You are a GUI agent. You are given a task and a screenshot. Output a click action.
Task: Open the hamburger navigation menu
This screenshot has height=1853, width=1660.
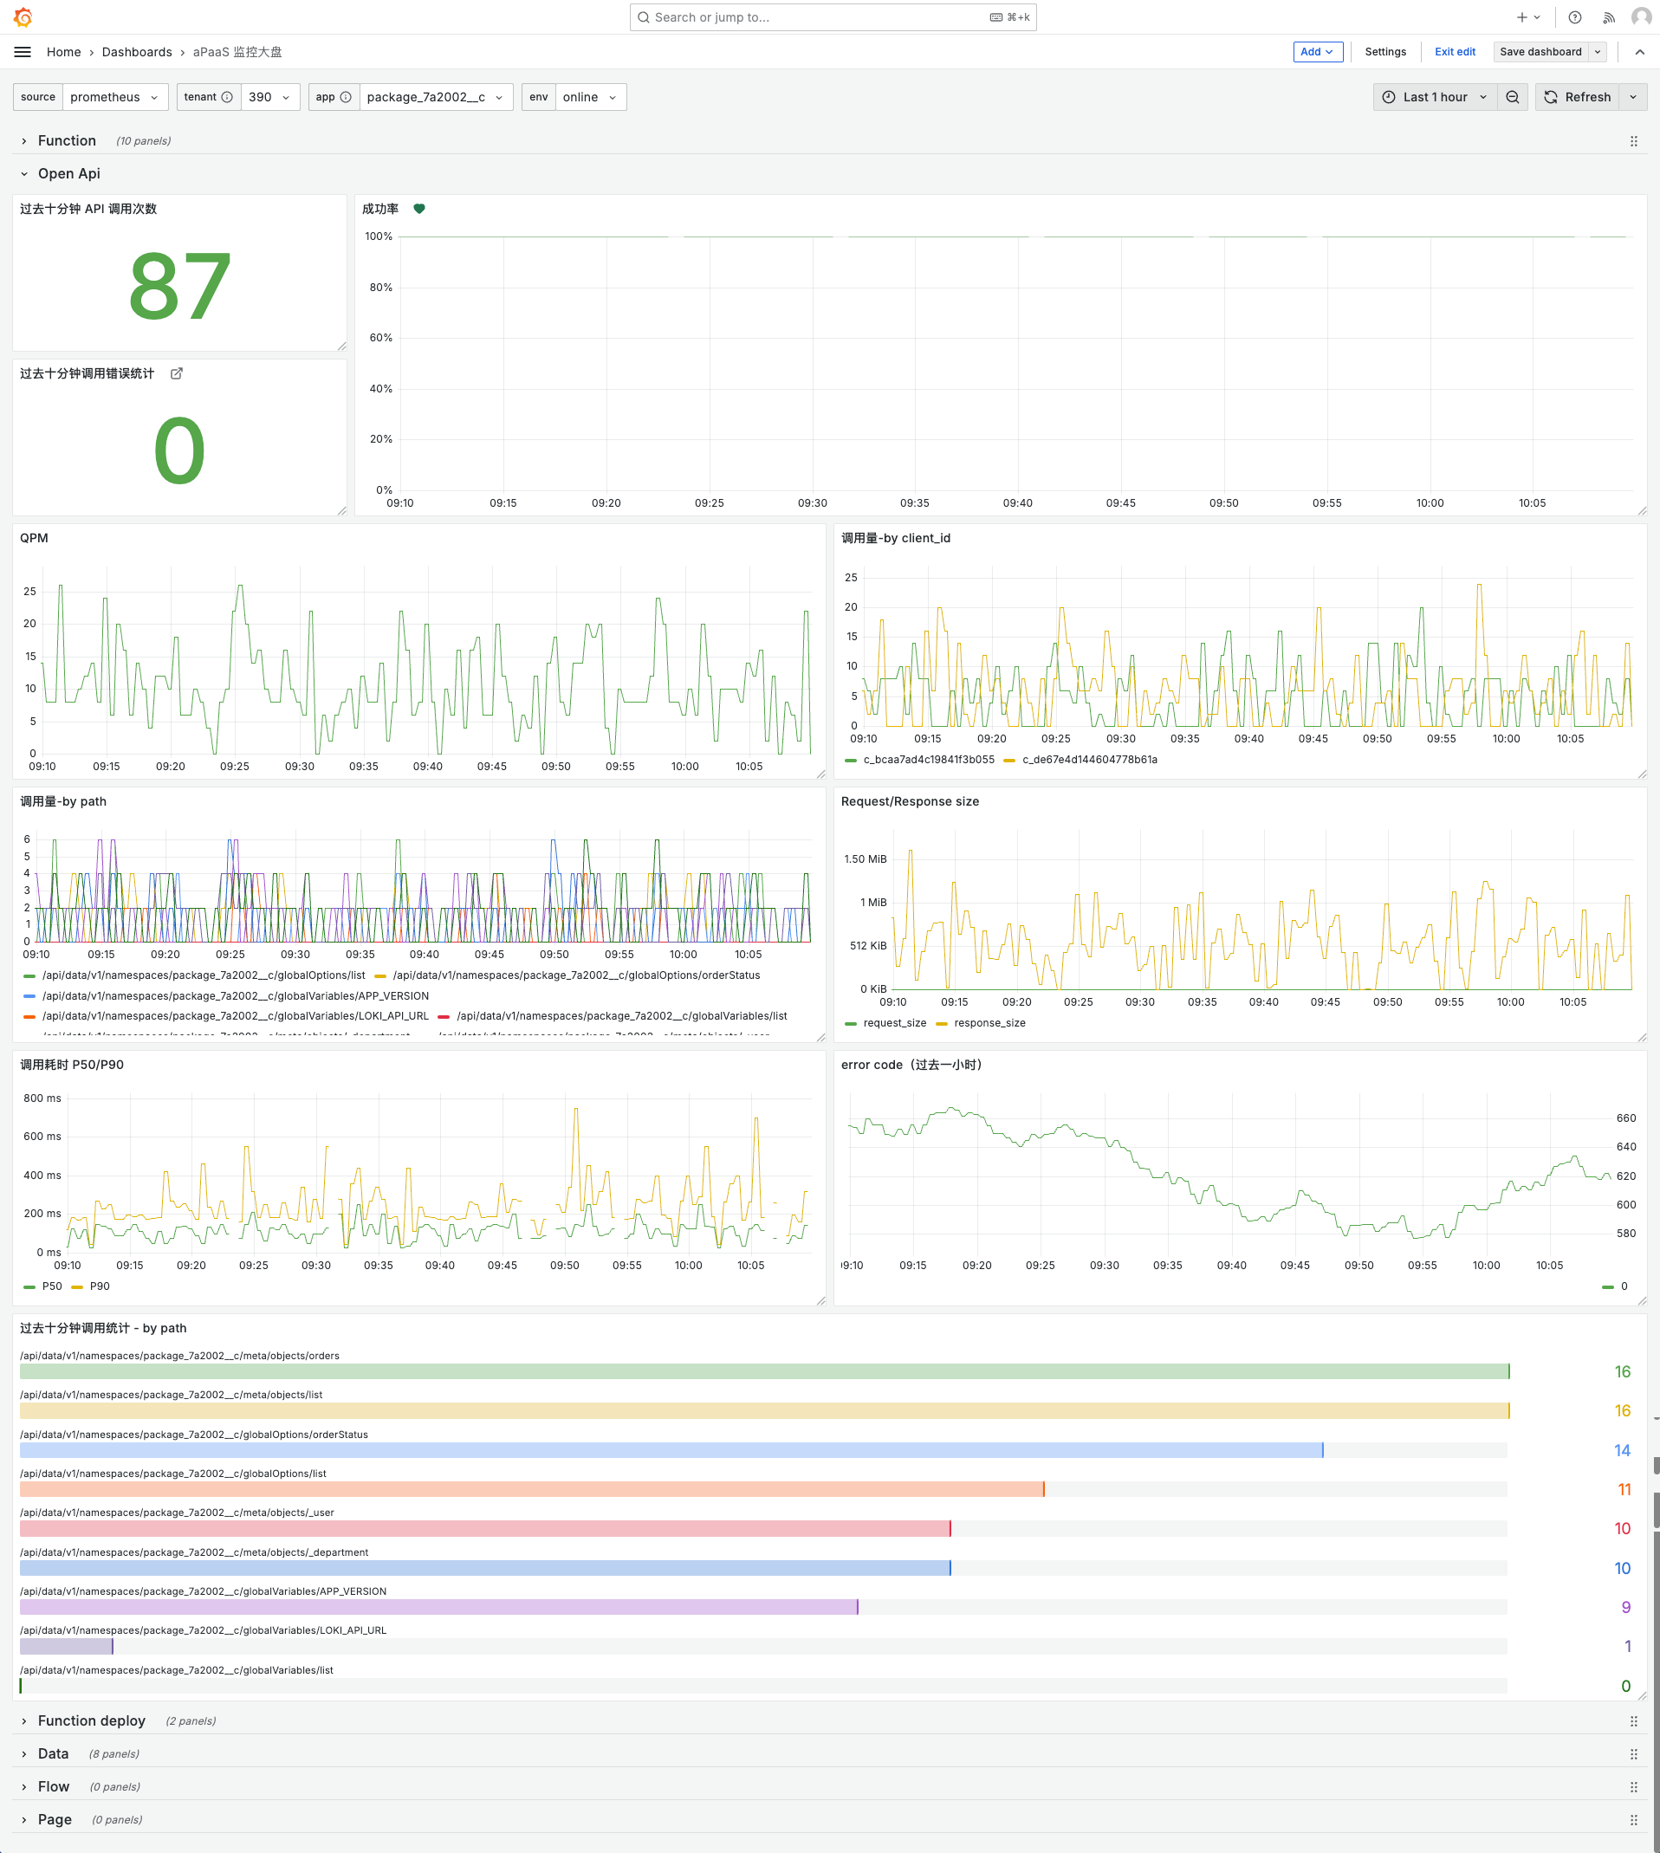click(23, 52)
